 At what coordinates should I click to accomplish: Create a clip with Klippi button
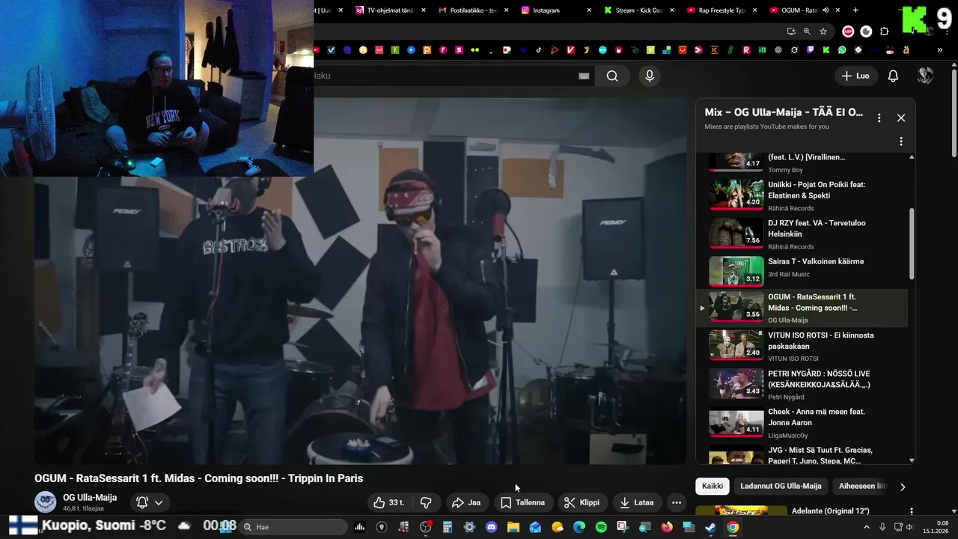[x=582, y=502]
